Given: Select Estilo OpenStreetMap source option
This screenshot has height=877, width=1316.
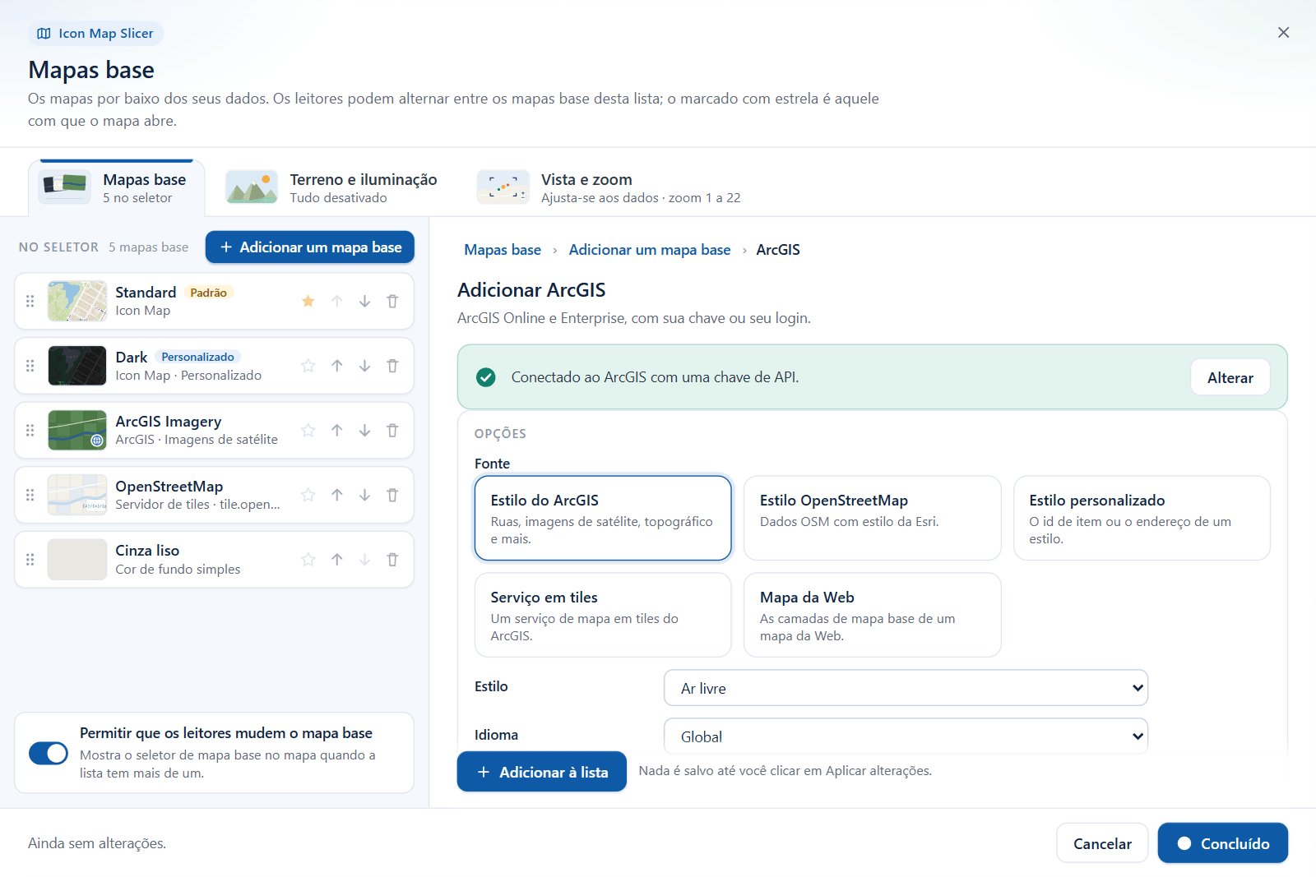Looking at the screenshot, I should click(872, 518).
